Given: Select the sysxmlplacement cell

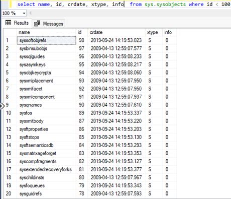Looking at the screenshot, I should [46, 81].
